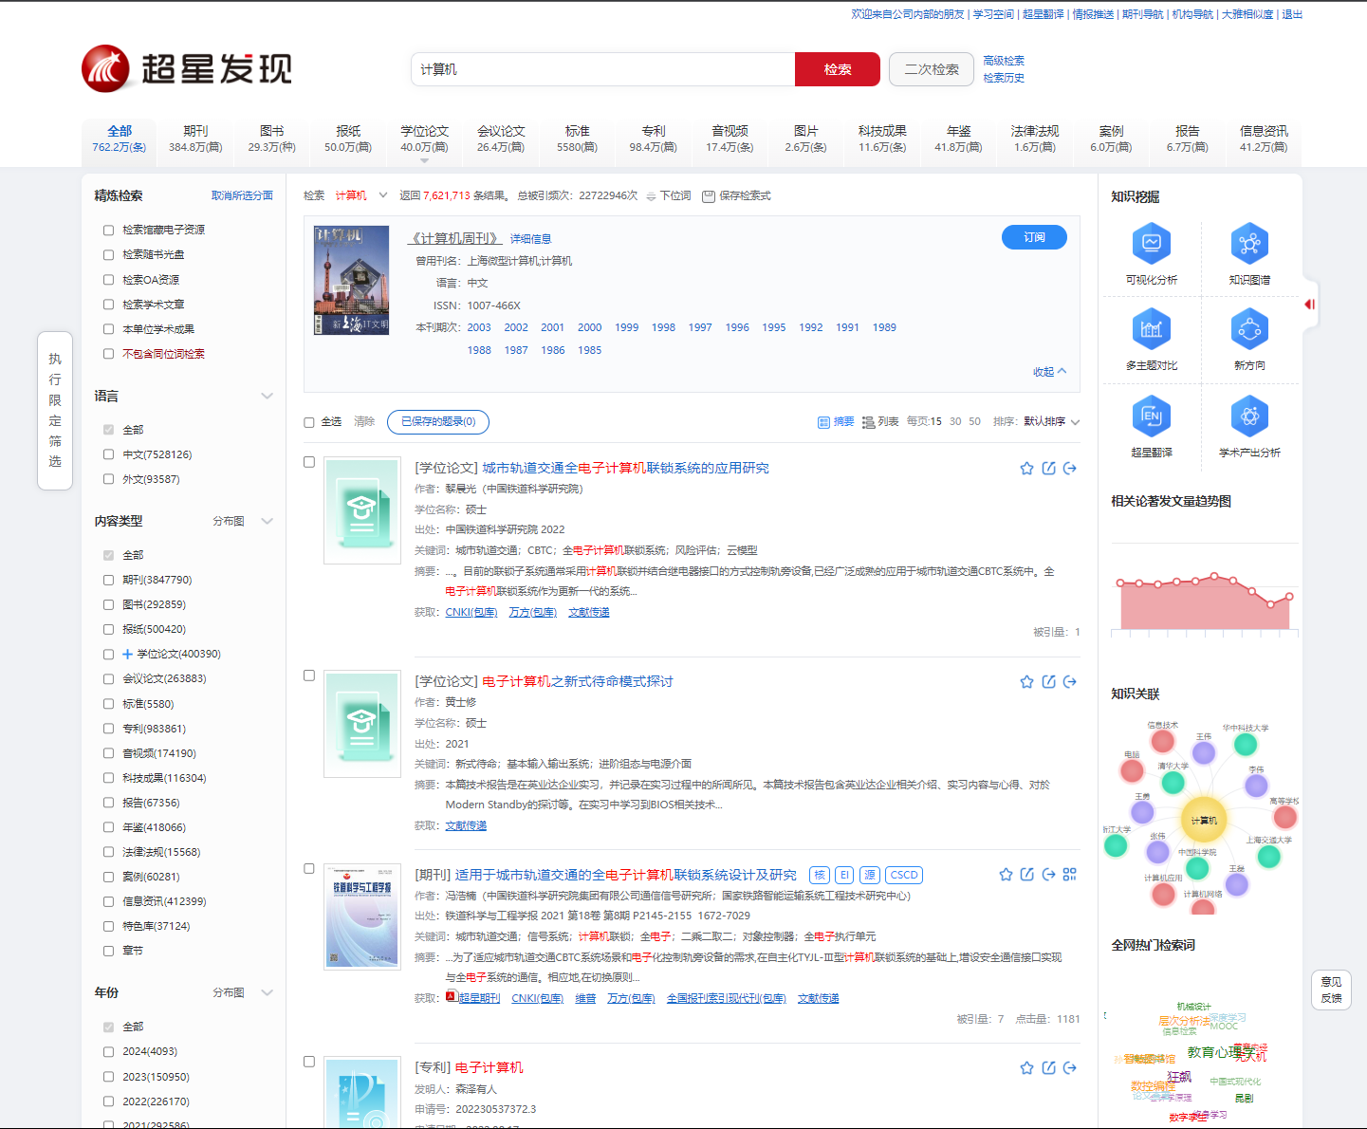Click the grid QR icon on 期刊 result
Image resolution: width=1367 pixels, height=1129 pixels.
(x=1070, y=875)
